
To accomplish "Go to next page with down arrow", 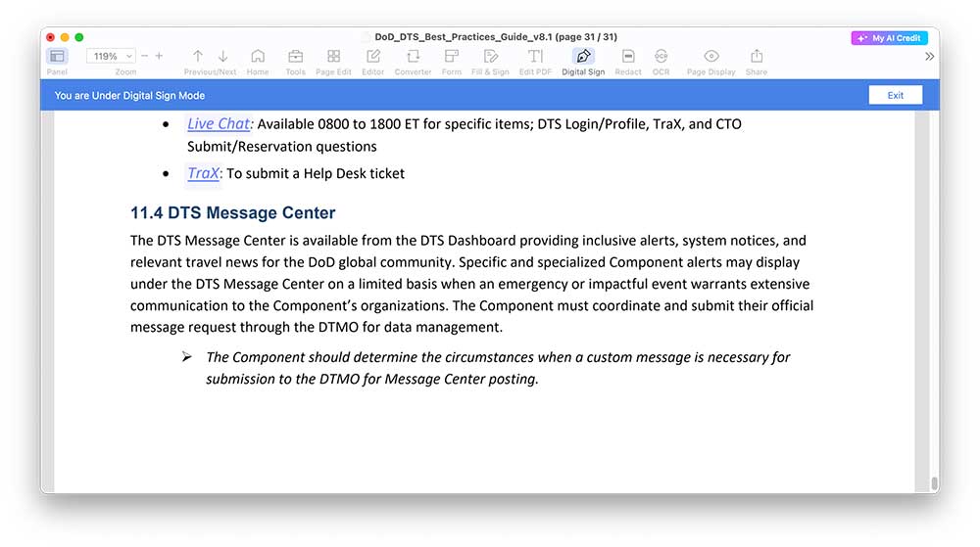I will pyautogui.click(x=223, y=56).
